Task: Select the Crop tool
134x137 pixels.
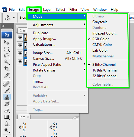Action: [7, 69]
